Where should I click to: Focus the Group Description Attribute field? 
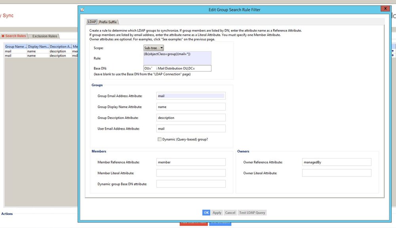[191, 118]
